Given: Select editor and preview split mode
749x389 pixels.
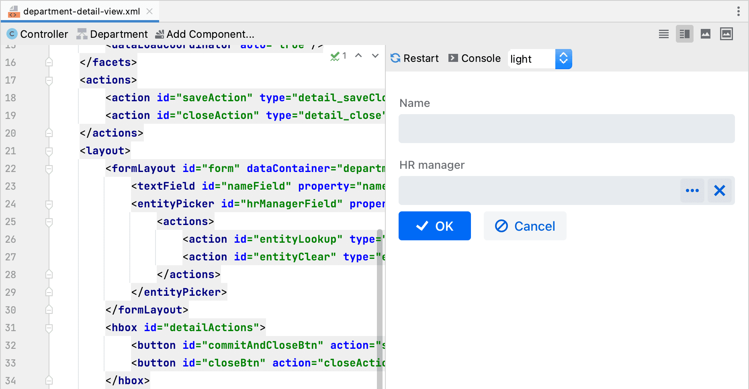Looking at the screenshot, I should pos(685,34).
